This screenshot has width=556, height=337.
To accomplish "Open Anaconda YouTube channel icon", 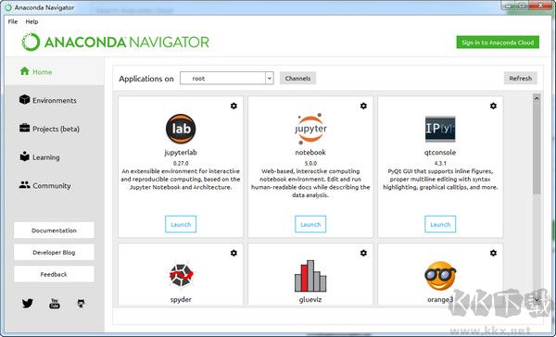I will pos(55,304).
